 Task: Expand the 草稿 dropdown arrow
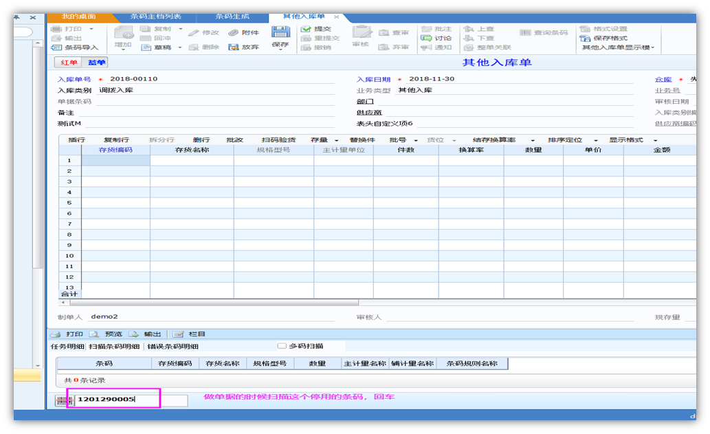point(180,47)
